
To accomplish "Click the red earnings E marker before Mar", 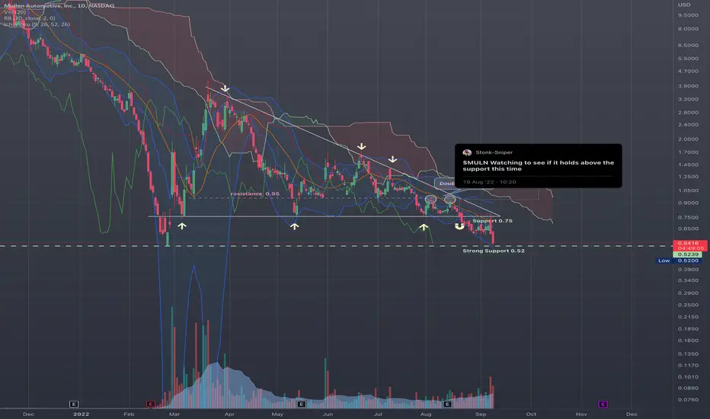I will 150,404.
